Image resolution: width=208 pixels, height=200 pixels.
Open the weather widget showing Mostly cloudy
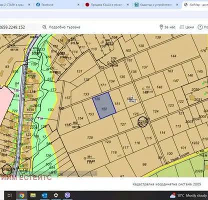pos(188,195)
